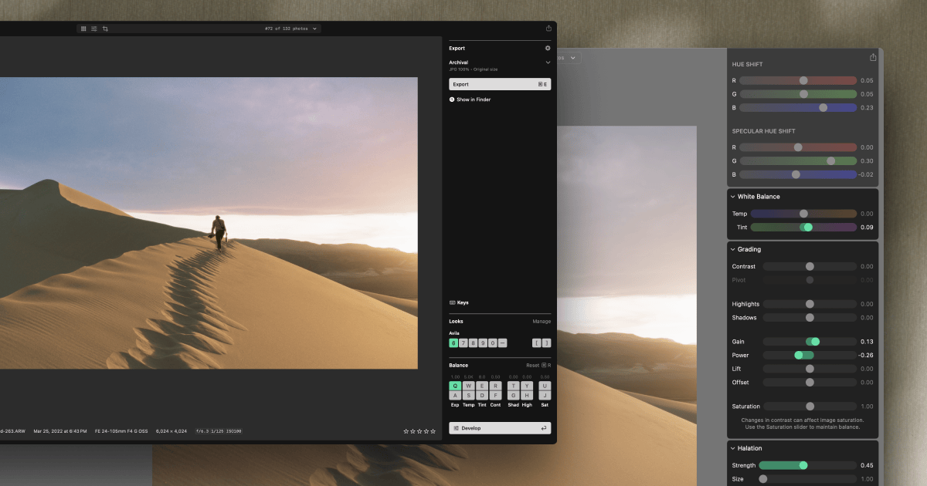Switch to grid view icon in top toolbar
927x486 pixels.
tap(83, 29)
